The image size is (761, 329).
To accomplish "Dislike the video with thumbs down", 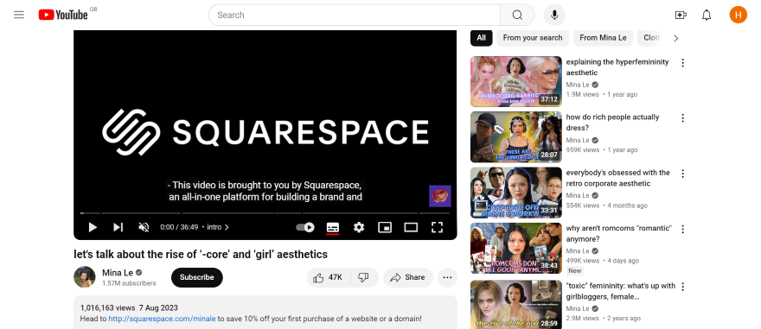I will tap(363, 278).
